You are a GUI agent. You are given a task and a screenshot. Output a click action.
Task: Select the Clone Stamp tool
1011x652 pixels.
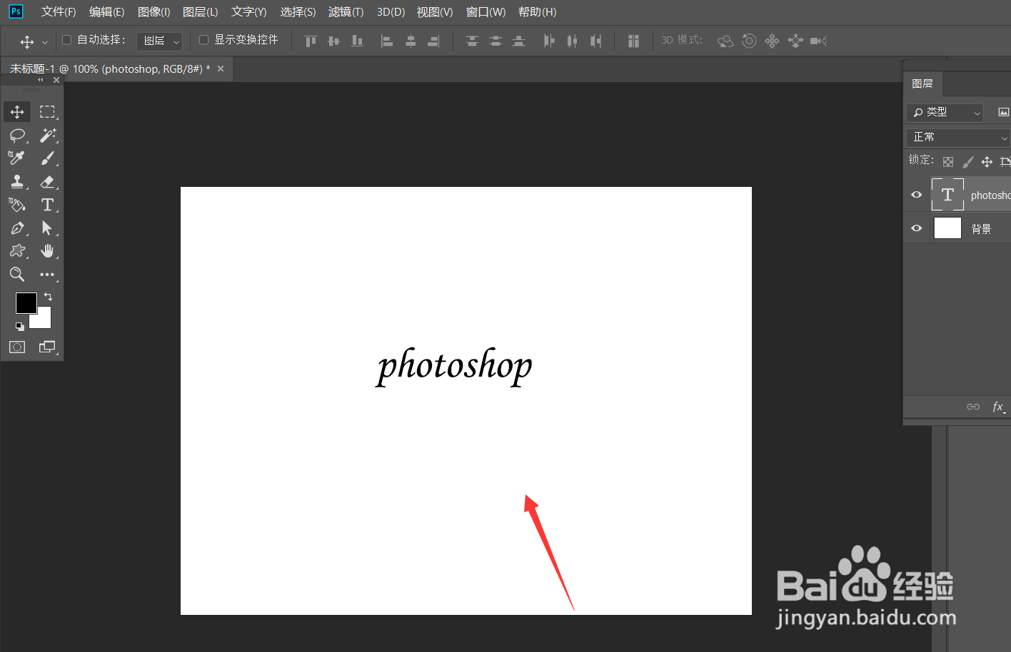pos(17,181)
